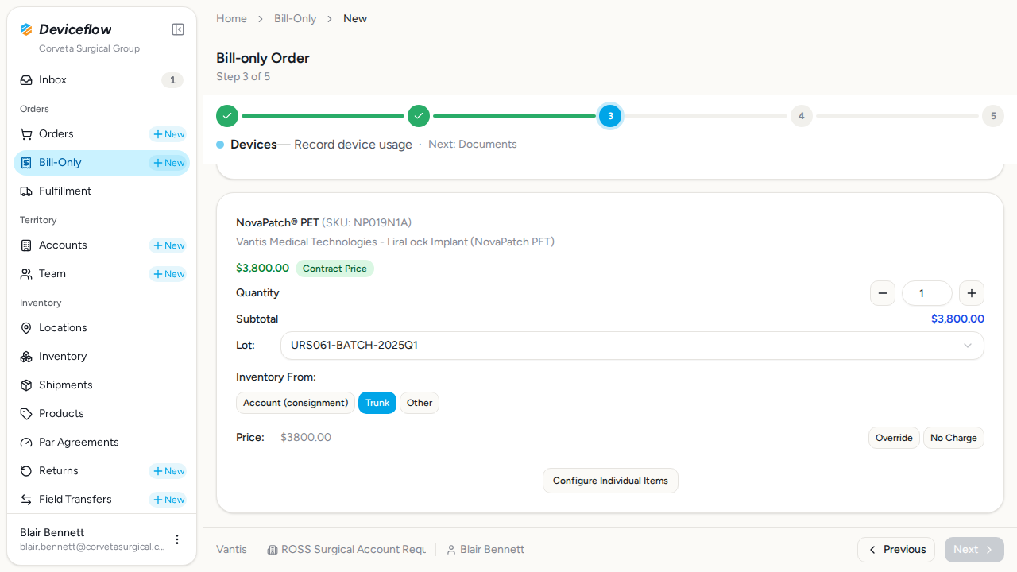Click ROSS Surgical Account footer item
Image resolution: width=1017 pixels, height=572 pixels.
pos(346,550)
